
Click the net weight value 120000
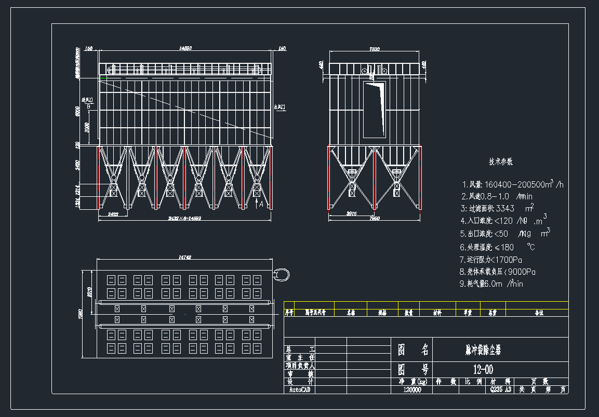coord(412,390)
